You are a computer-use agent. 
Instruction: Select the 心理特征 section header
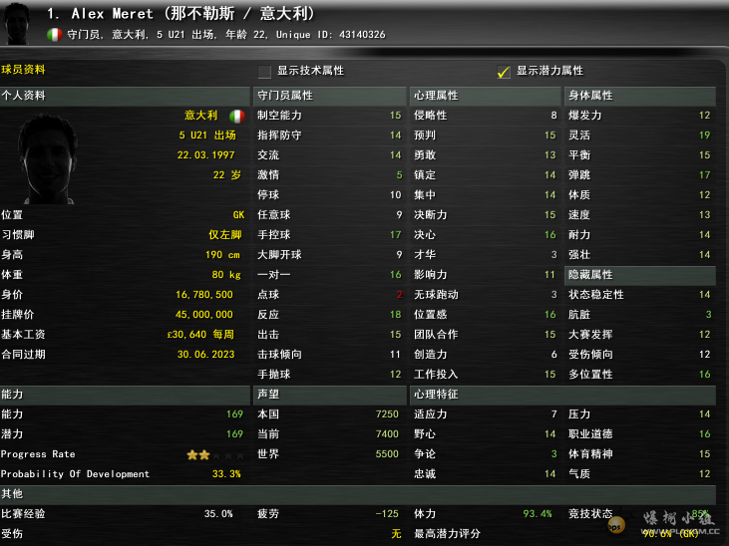click(x=562, y=395)
